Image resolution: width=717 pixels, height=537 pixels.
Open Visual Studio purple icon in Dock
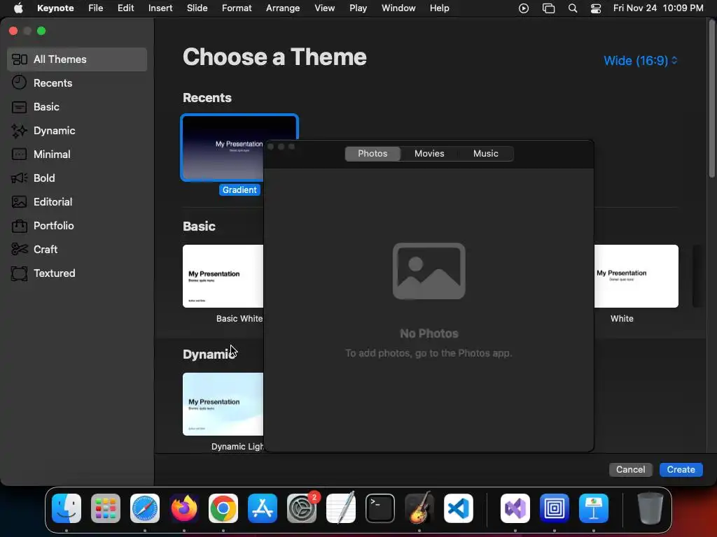tap(515, 508)
